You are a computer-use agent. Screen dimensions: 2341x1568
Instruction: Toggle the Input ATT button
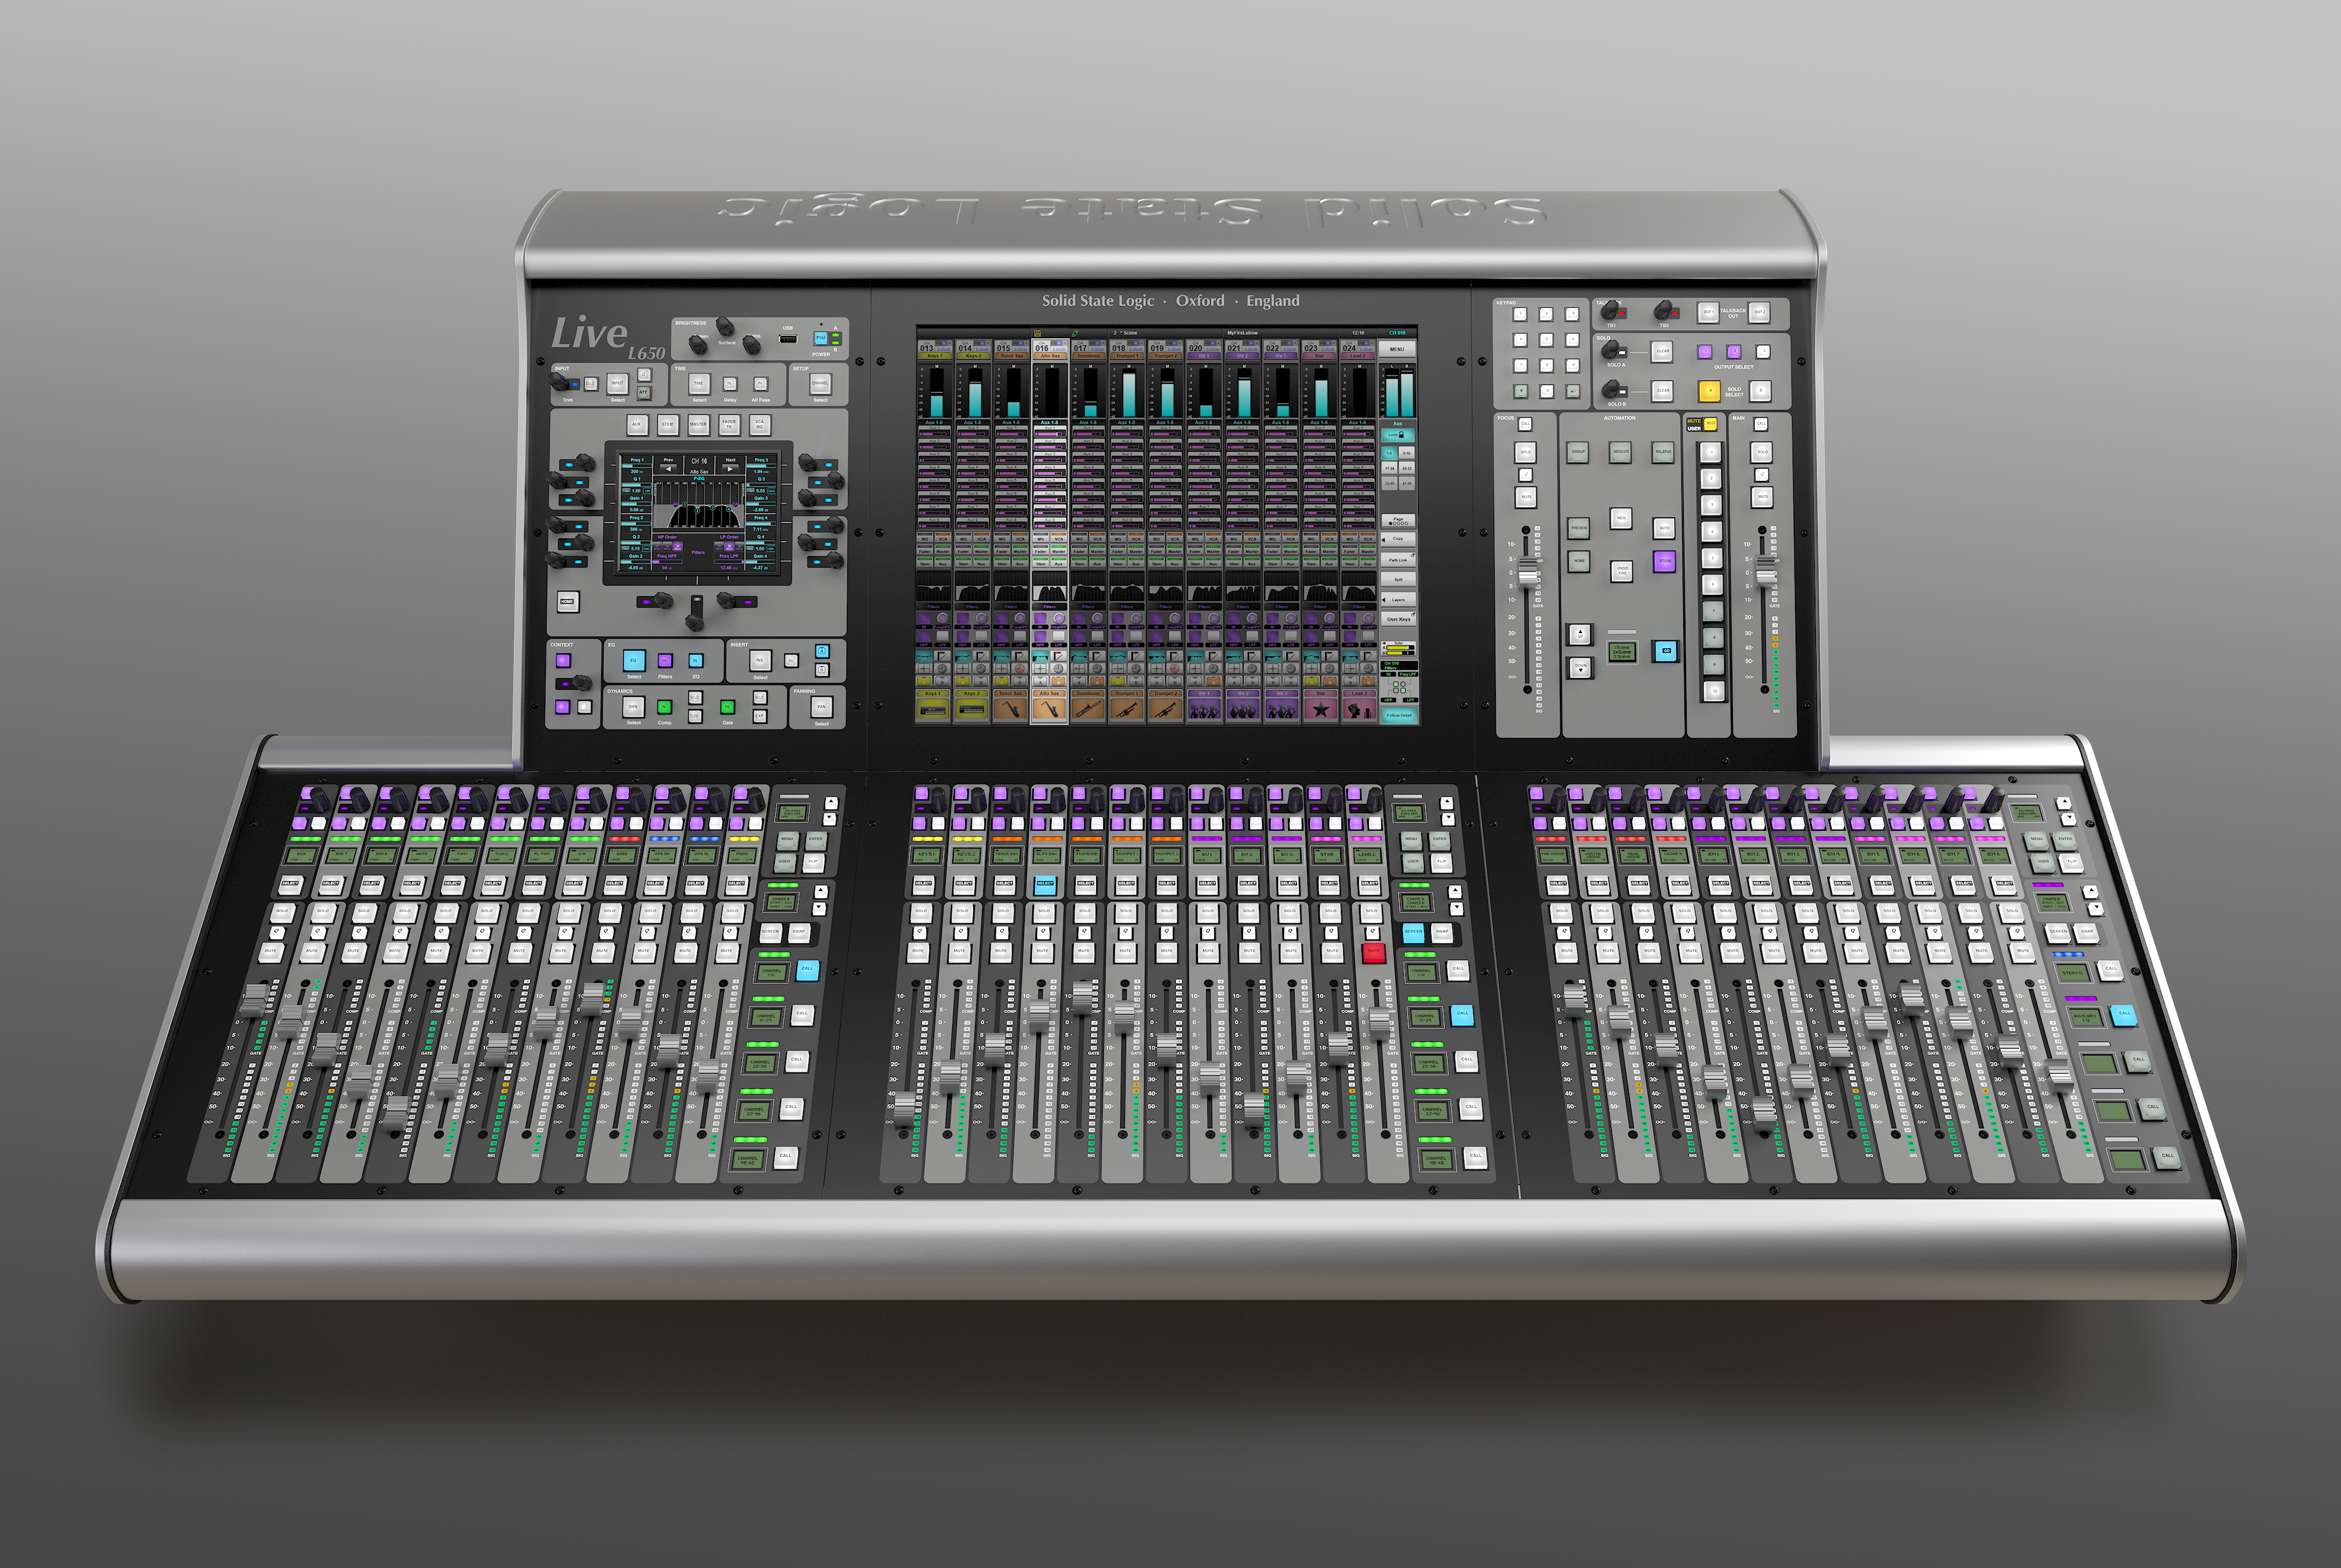point(644,393)
